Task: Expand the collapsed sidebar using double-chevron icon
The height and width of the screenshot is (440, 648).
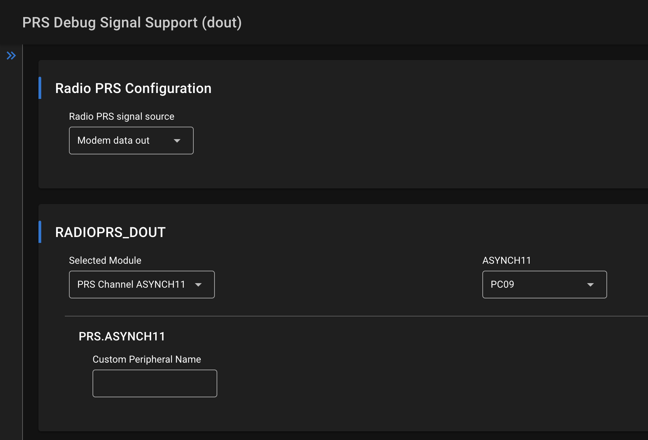Action: click(11, 55)
